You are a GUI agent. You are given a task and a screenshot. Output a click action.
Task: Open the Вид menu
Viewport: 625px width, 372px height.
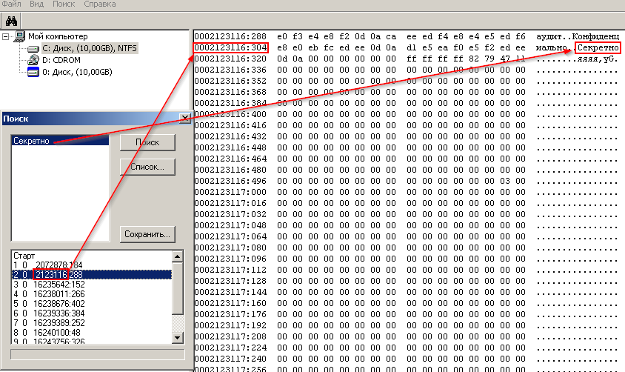coord(37,4)
